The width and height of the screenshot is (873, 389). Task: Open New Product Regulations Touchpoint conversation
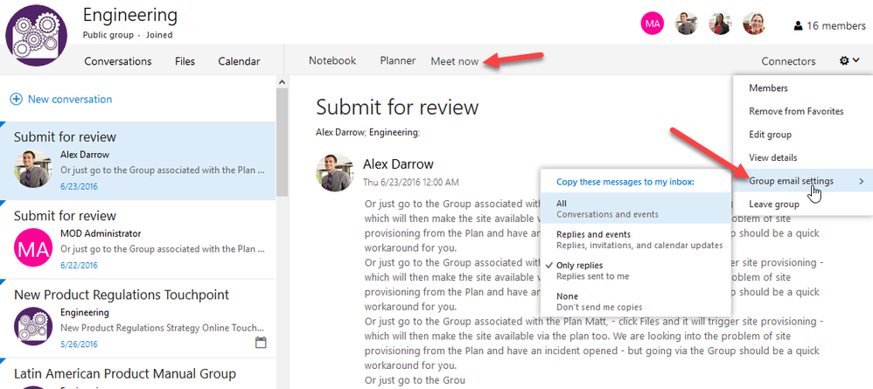pyautogui.click(x=137, y=319)
